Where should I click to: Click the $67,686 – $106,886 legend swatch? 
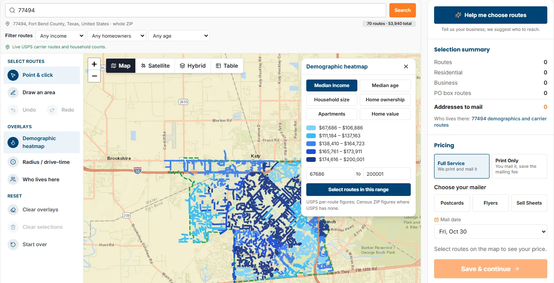pyautogui.click(x=311, y=128)
